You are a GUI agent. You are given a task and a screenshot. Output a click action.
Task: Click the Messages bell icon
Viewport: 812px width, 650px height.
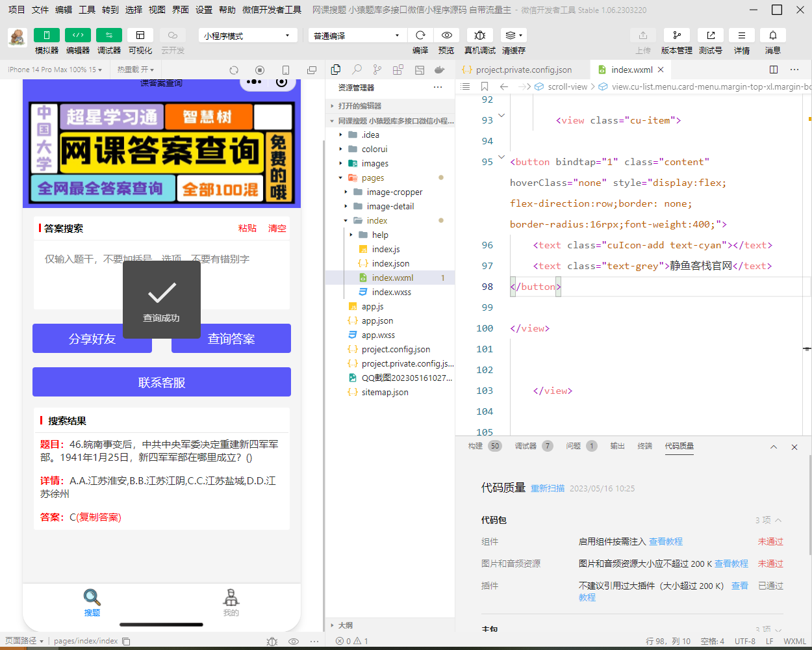pos(772,35)
